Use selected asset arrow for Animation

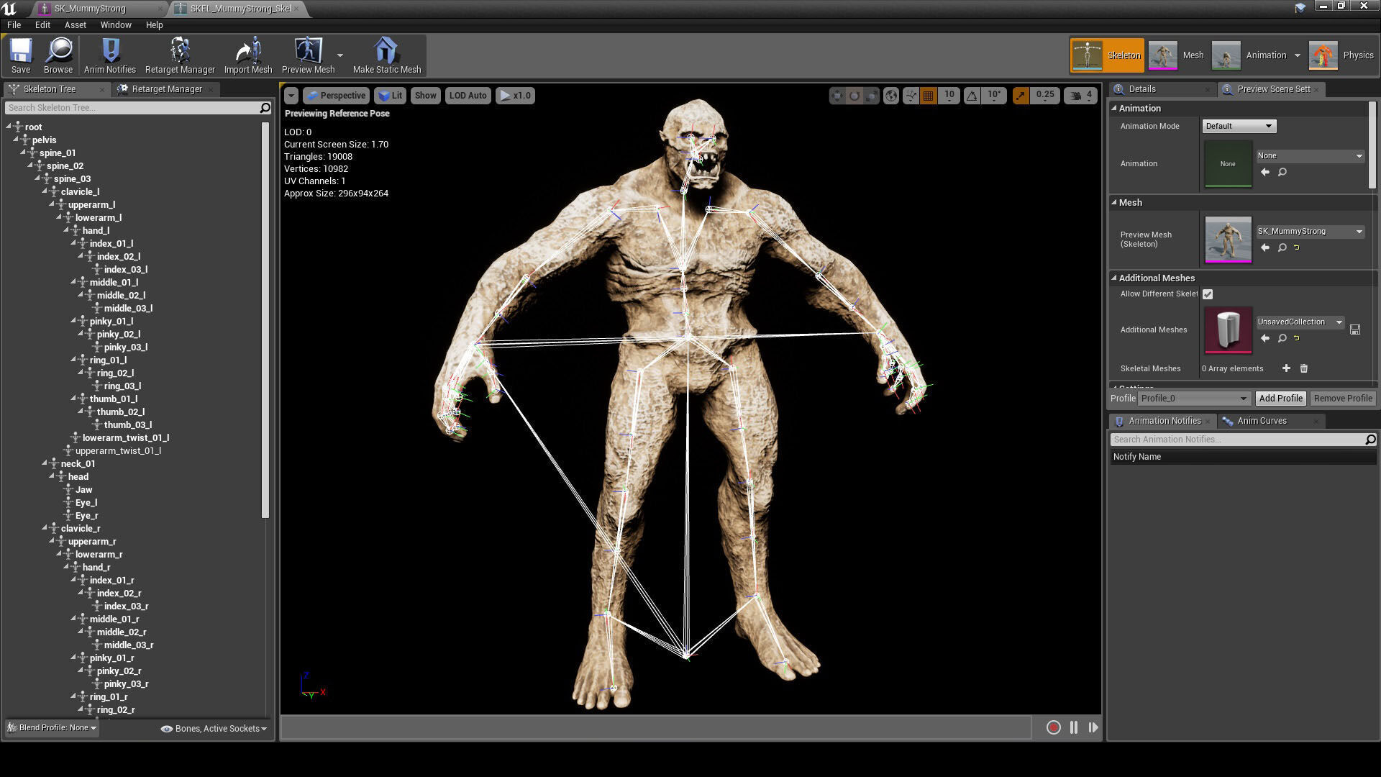(x=1265, y=173)
